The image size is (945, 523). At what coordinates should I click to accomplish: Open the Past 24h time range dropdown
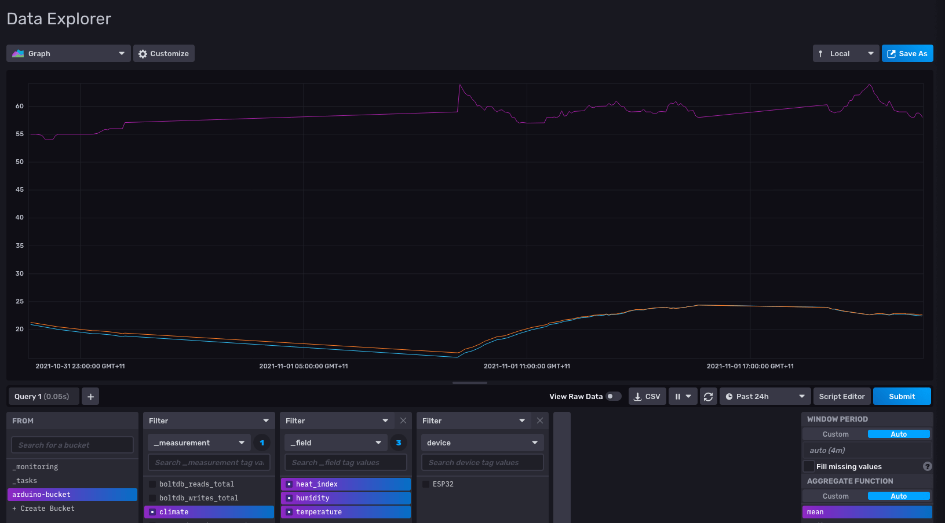pos(765,396)
